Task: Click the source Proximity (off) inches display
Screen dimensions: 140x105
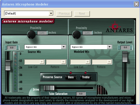Action: (42, 33)
